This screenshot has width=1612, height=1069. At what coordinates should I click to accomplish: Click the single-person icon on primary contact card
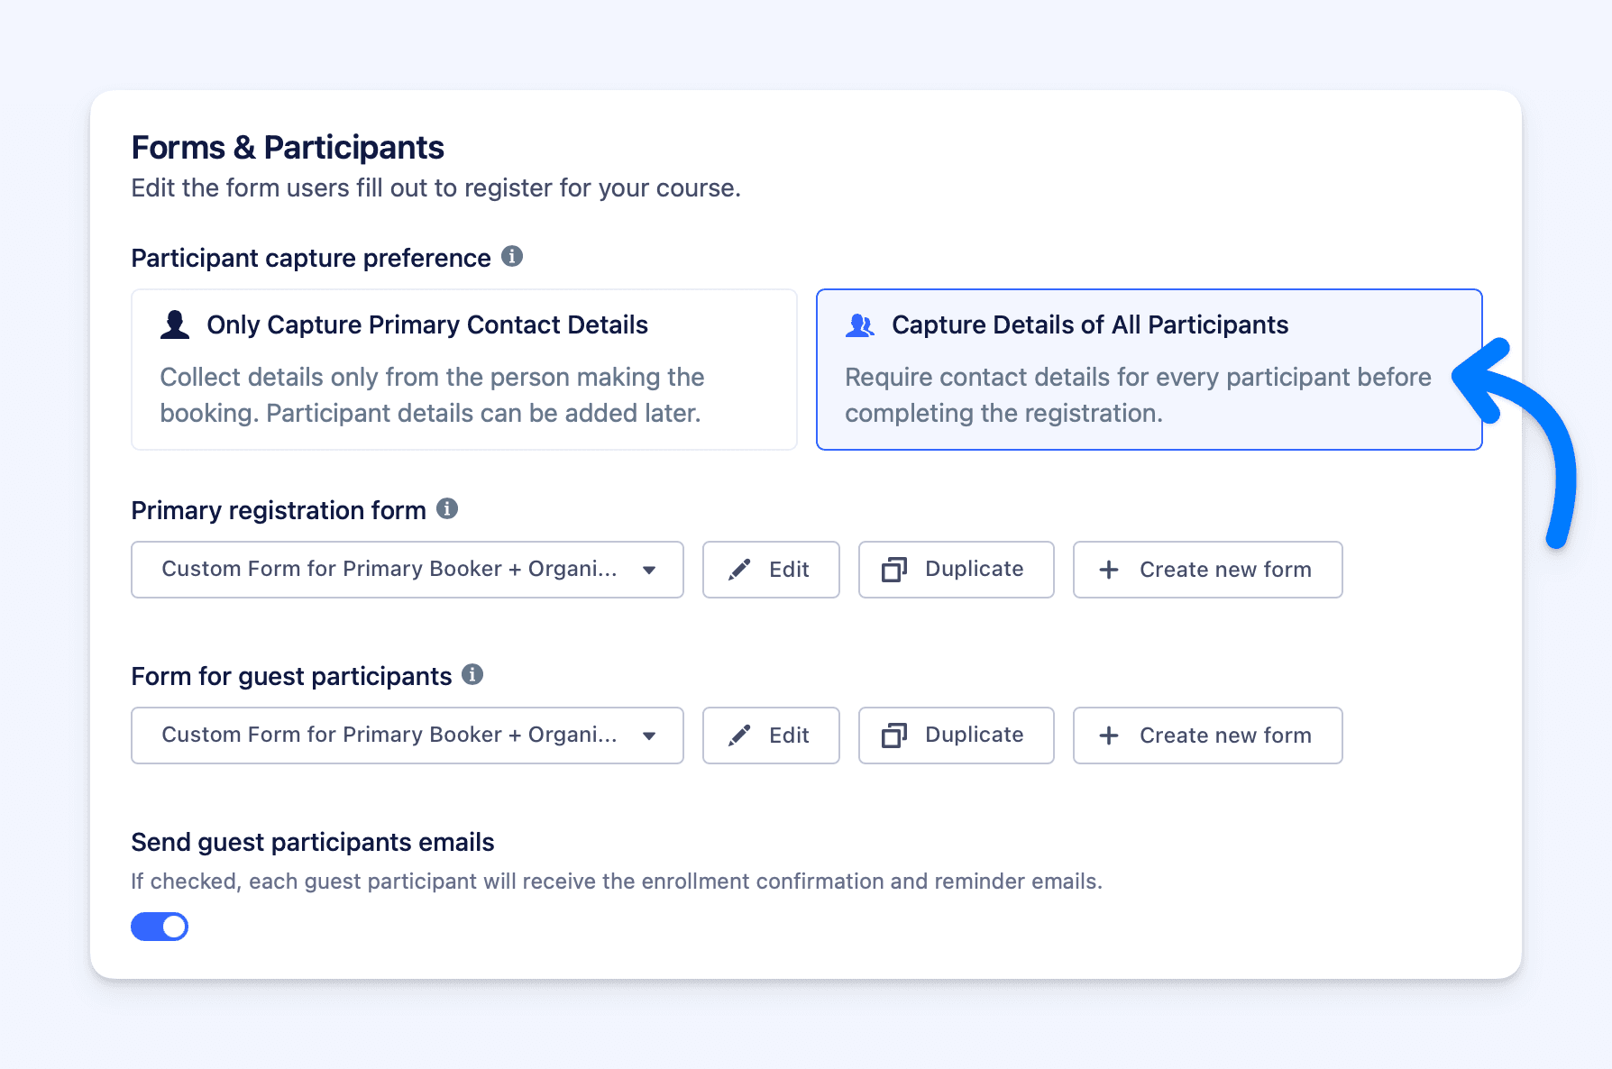(x=175, y=324)
